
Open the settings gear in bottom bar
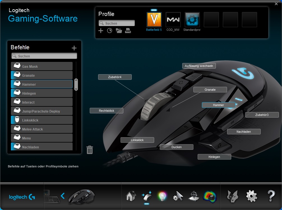tap(252, 196)
